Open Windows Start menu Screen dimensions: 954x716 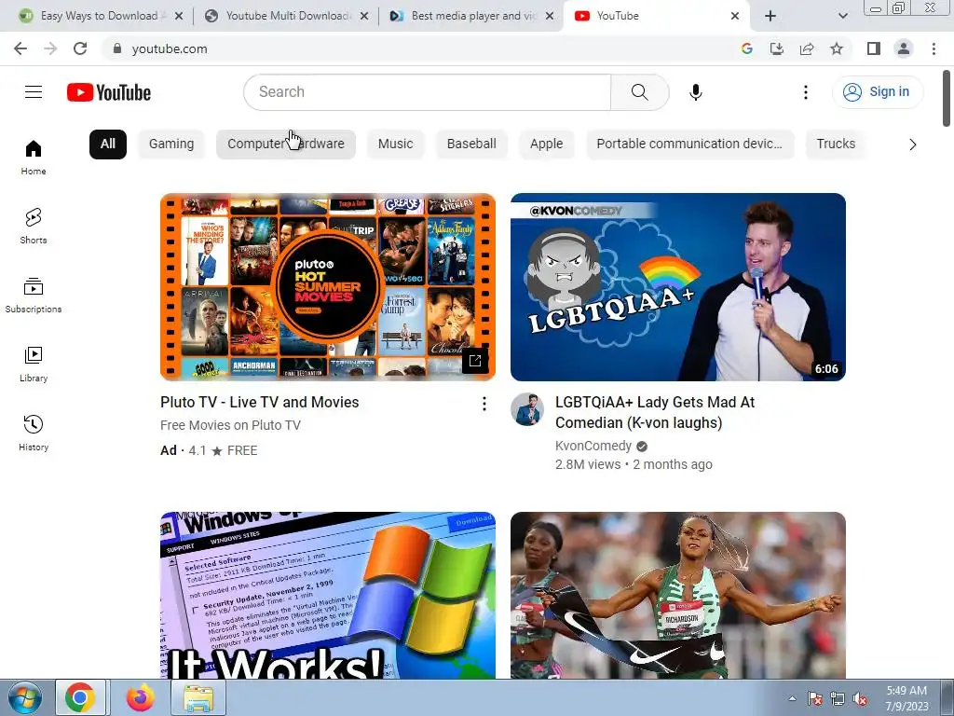click(x=25, y=697)
